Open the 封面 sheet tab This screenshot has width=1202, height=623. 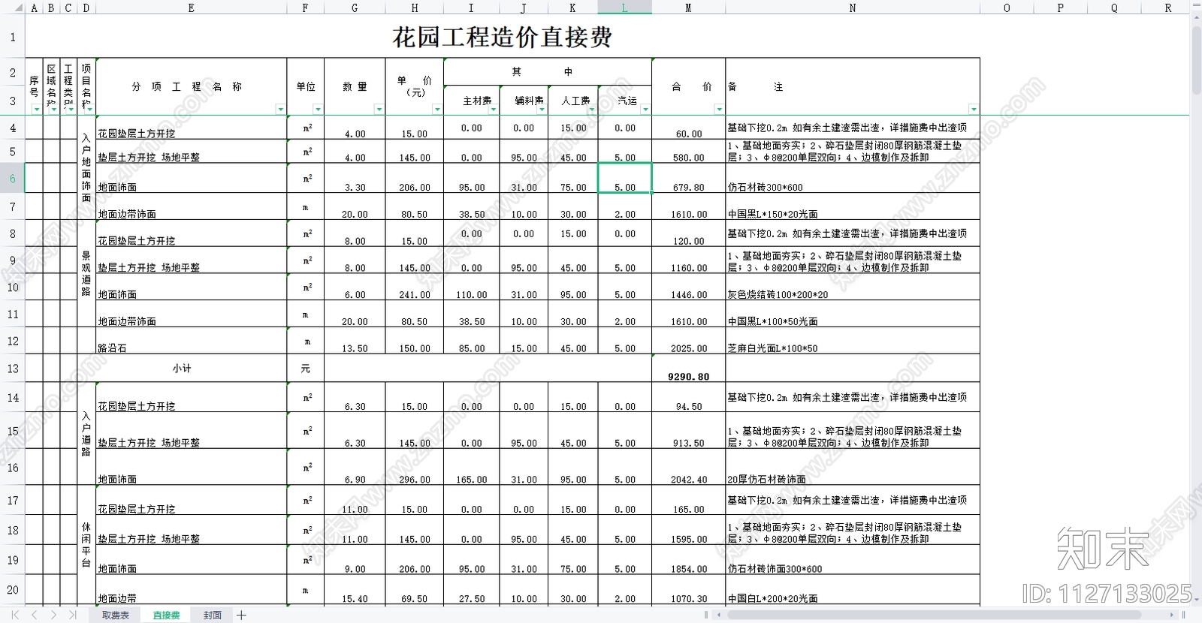tap(213, 615)
